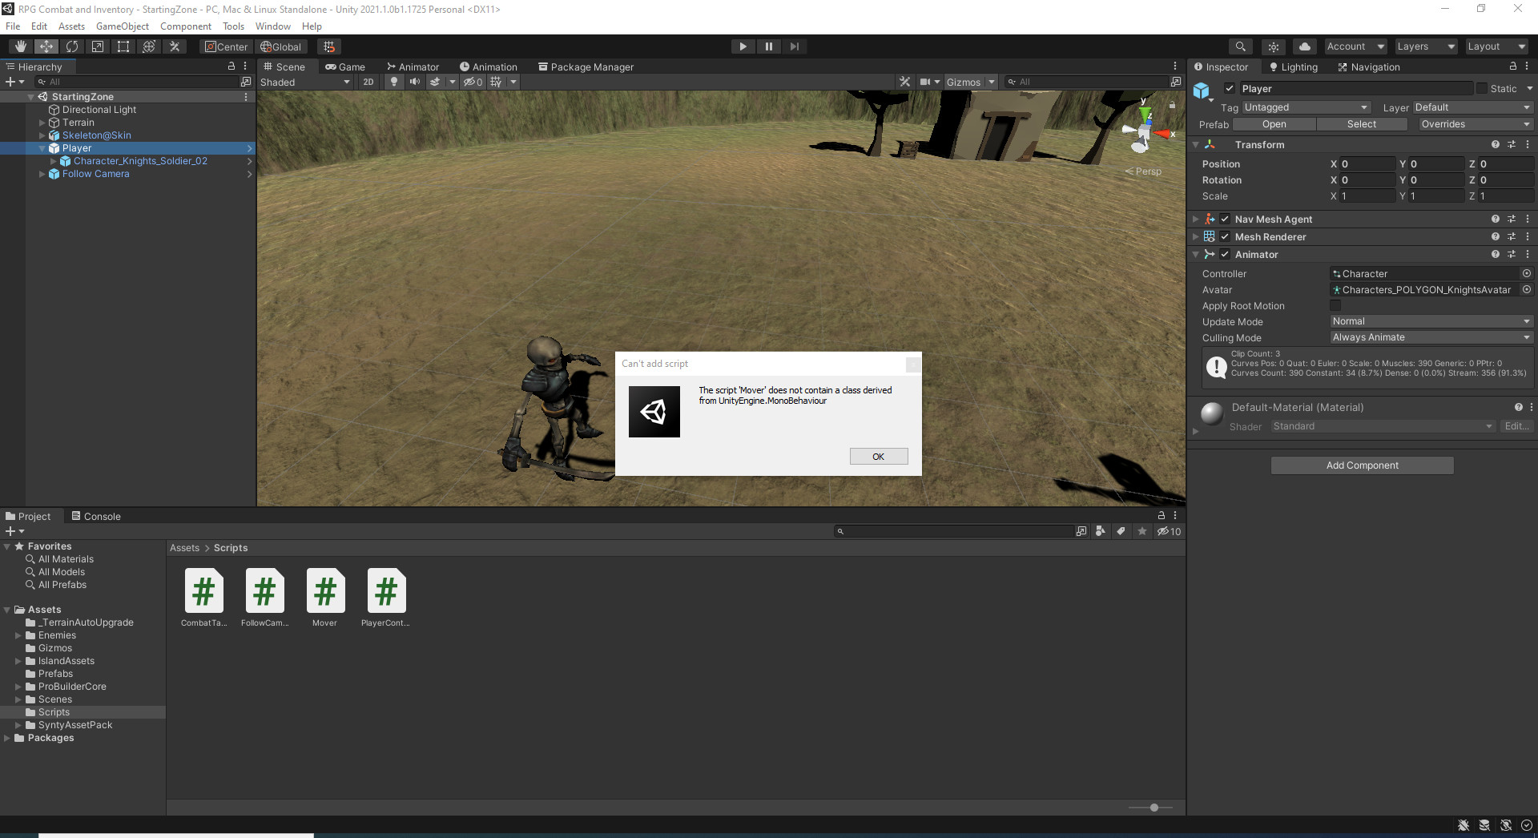Toggle scene lighting bulb icon
This screenshot has height=838, width=1538.
(393, 82)
